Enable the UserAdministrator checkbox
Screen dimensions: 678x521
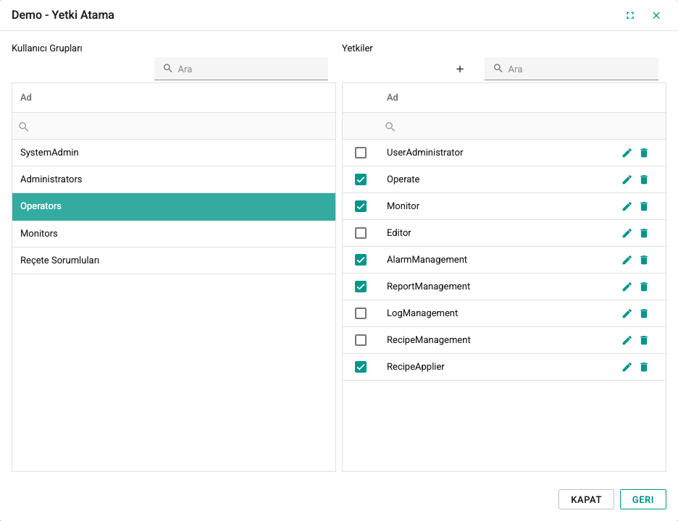pos(361,153)
